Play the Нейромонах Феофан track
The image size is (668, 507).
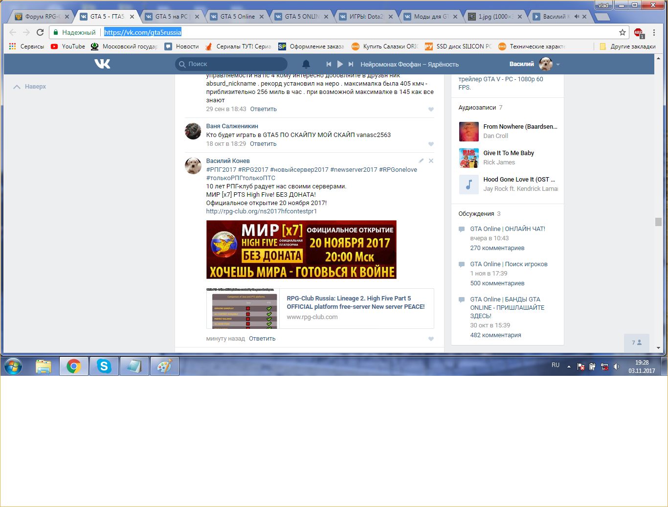(340, 64)
